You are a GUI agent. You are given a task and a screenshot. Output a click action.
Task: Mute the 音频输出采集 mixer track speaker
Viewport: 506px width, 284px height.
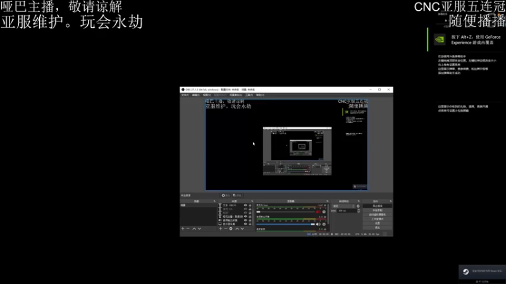[x=318, y=224]
